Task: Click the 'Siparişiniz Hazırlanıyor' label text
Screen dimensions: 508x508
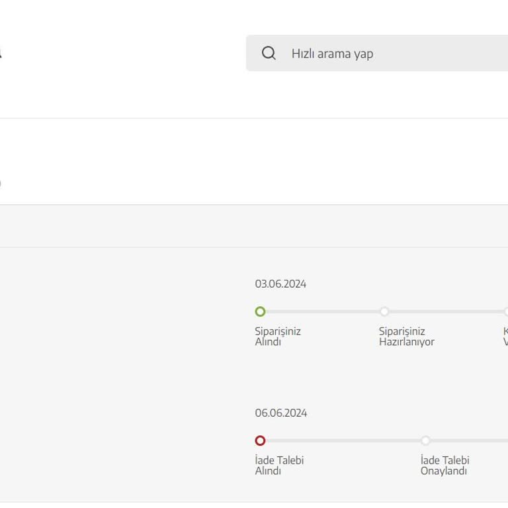Action: 406,337
